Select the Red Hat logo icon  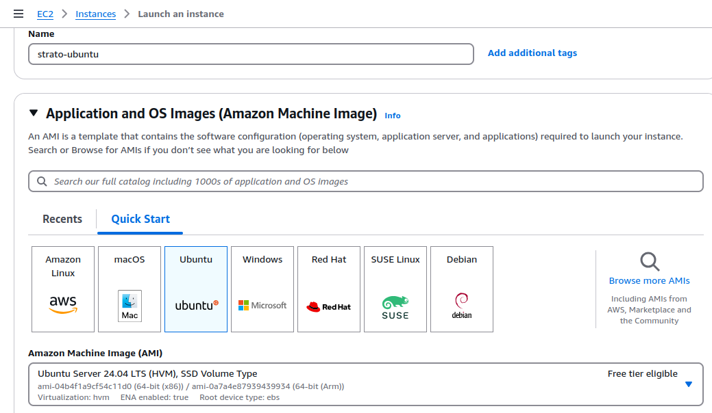pyautogui.click(x=328, y=304)
